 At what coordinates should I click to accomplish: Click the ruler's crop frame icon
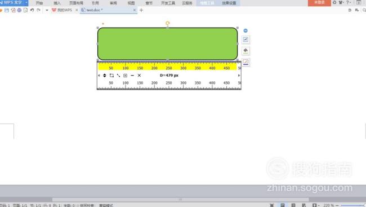(x=111, y=76)
